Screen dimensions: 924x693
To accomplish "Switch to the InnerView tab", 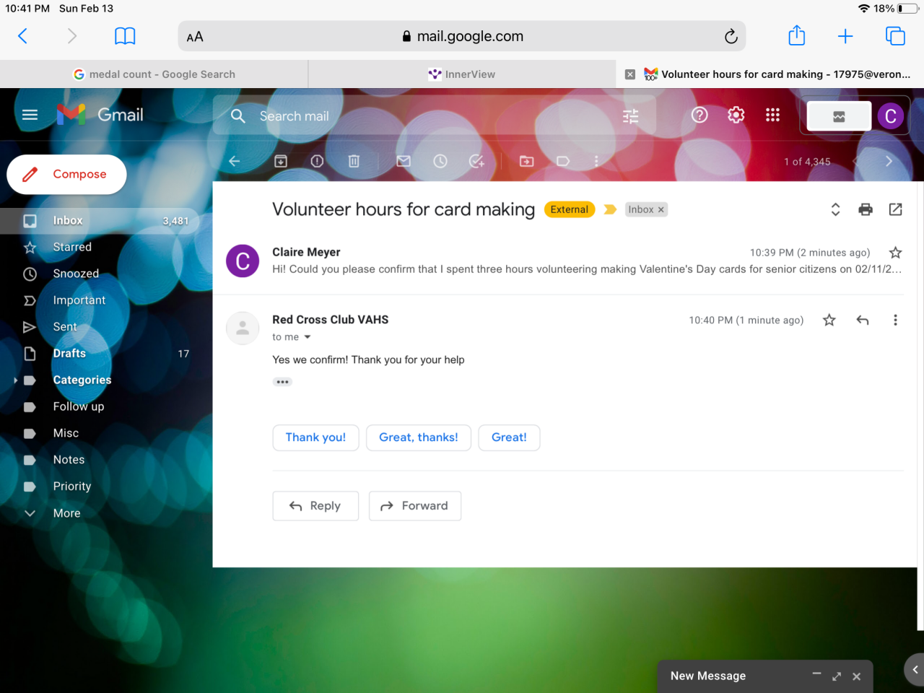I will tap(462, 74).
